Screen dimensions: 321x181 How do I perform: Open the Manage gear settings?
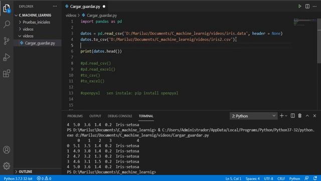coord(7,166)
